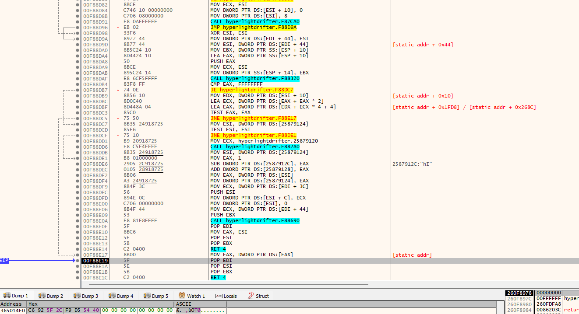This screenshot has height=314, width=579.
Task: Click the Struct tab icon
Action: 251,296
